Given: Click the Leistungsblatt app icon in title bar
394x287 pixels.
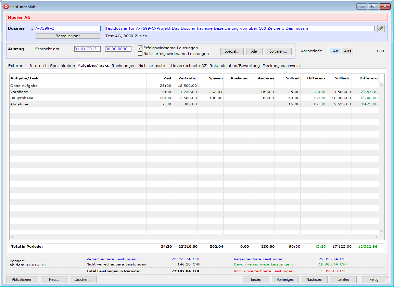Looking at the screenshot, I should click(x=6, y=6).
